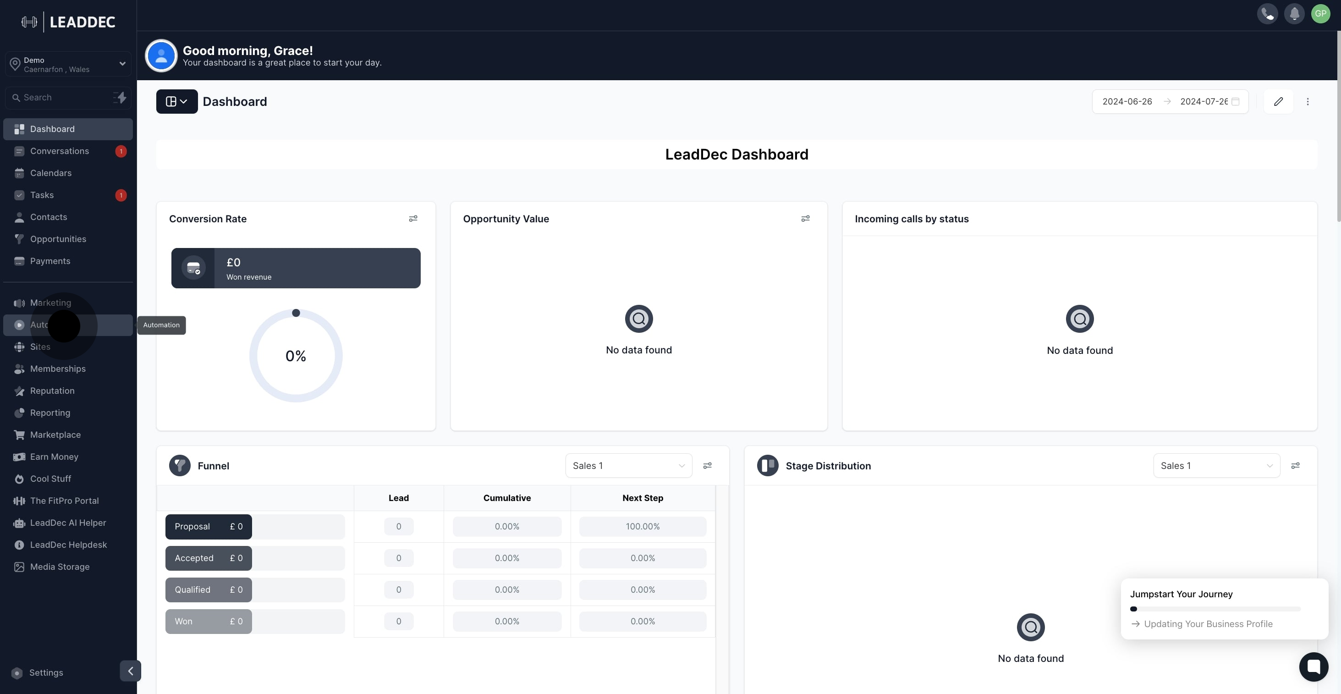
Task: Open the three-dot dashboard options menu
Action: coord(1307,101)
